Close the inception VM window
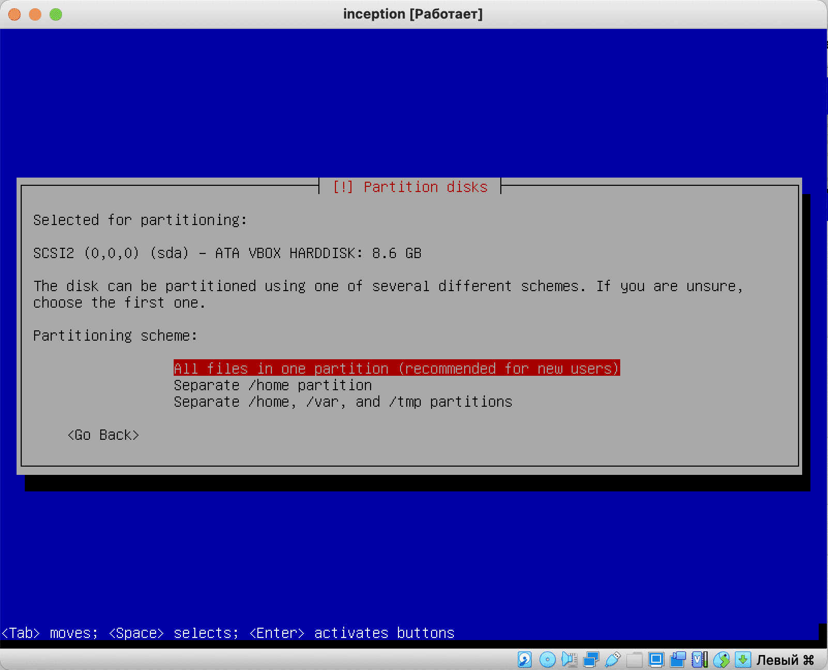Screen dimensions: 828x670 point(14,14)
